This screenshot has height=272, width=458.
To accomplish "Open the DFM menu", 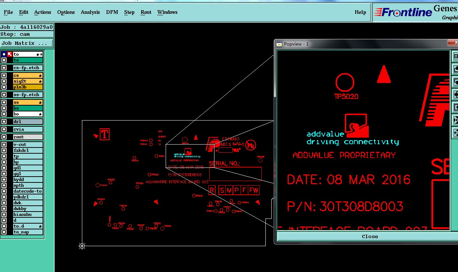I will 112,12.
